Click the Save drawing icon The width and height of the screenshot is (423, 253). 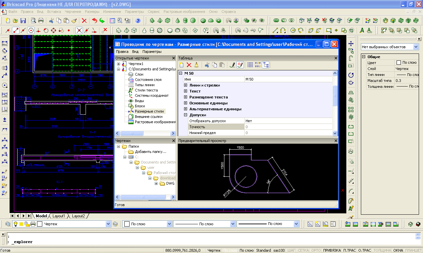pyautogui.click(x=23, y=20)
